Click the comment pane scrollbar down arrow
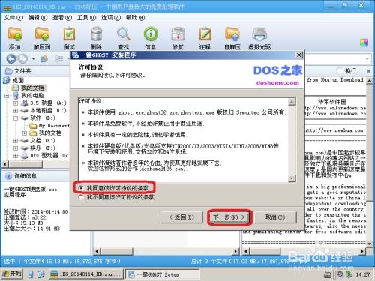 point(370,244)
